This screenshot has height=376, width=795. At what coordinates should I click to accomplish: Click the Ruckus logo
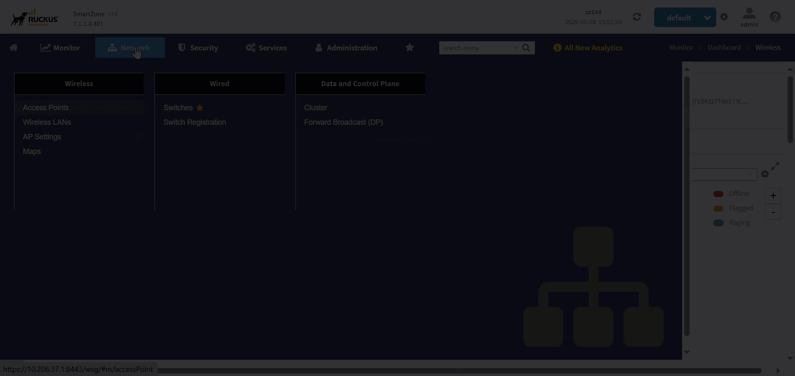[35, 18]
